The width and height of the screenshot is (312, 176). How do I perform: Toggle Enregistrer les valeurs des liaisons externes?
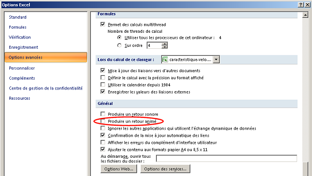point(103,92)
